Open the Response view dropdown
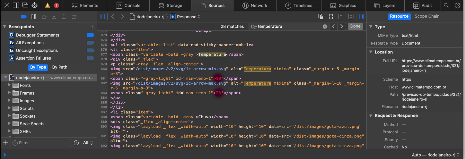Viewport: 465px width, 159px height. click(x=185, y=17)
